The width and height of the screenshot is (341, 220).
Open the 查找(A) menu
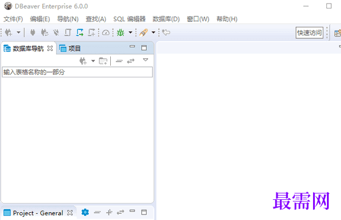pos(96,19)
